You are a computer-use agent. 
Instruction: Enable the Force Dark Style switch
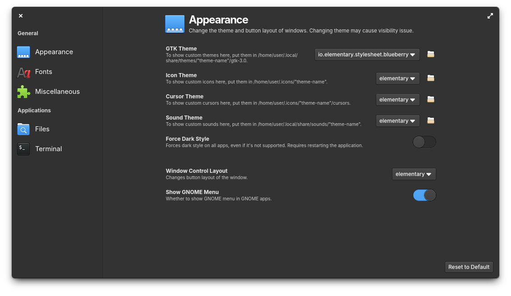click(424, 142)
